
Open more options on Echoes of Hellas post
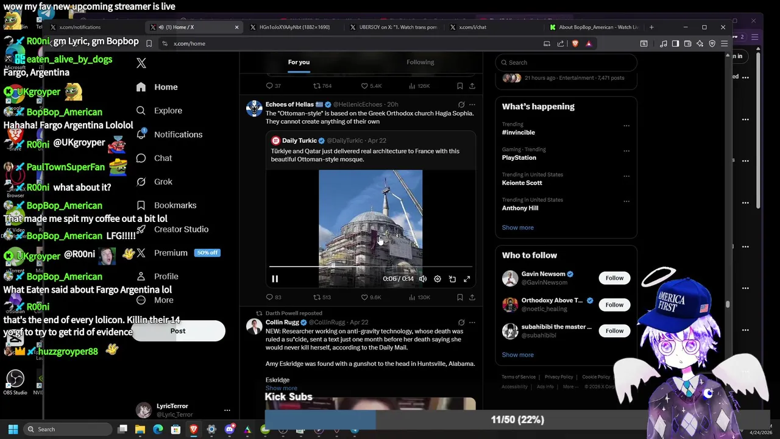[x=472, y=105]
